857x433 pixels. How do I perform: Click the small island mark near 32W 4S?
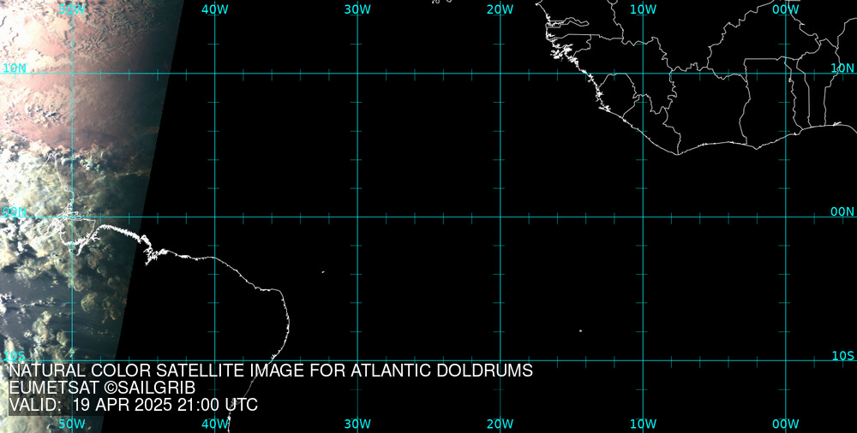pos(323,271)
